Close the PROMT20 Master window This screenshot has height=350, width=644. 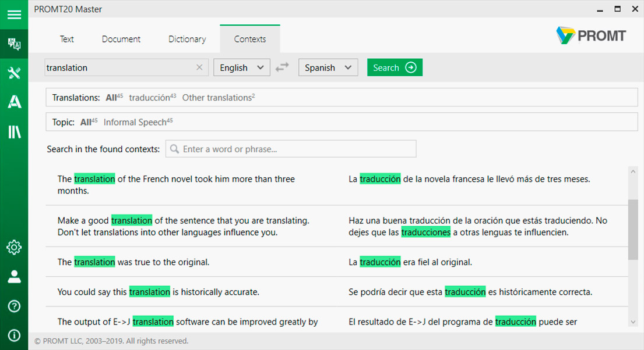pyautogui.click(x=635, y=9)
